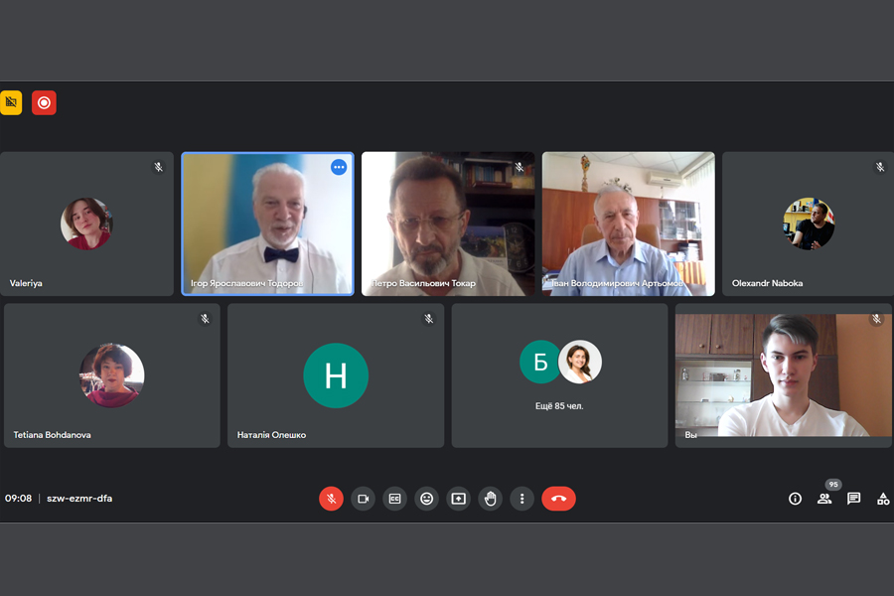This screenshot has width=894, height=596.
Task: Open the activities shapes icon
Action: click(x=883, y=499)
